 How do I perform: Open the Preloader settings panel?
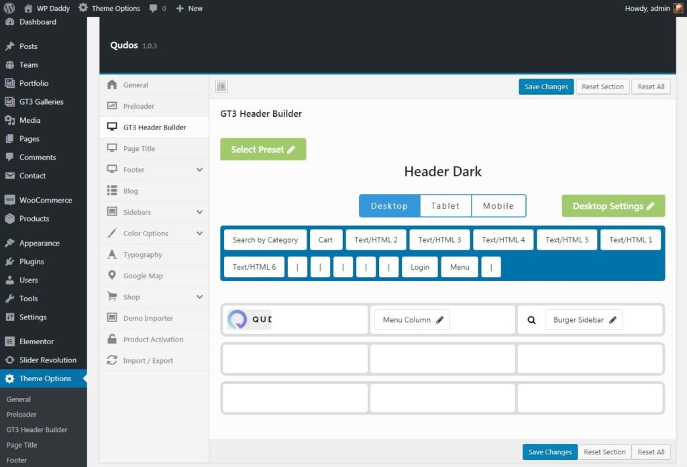[138, 105]
